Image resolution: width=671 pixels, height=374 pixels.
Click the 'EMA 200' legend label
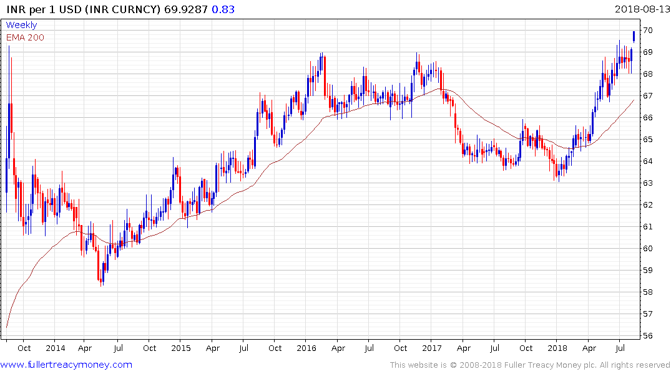25,37
